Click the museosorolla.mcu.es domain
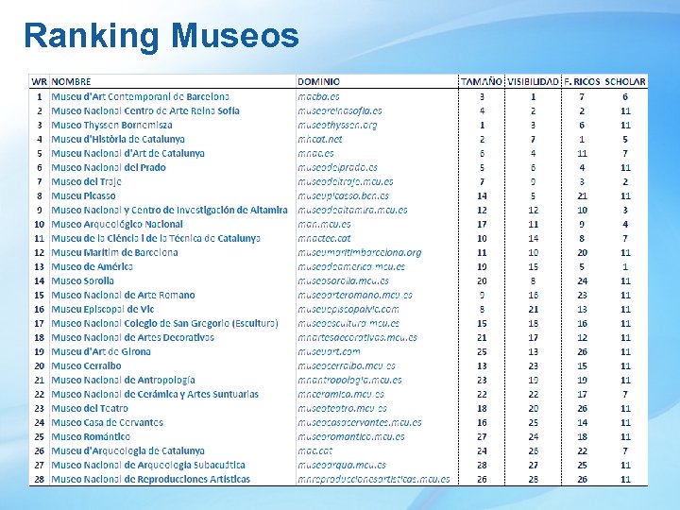This screenshot has height=510, width=680. pyautogui.click(x=344, y=281)
